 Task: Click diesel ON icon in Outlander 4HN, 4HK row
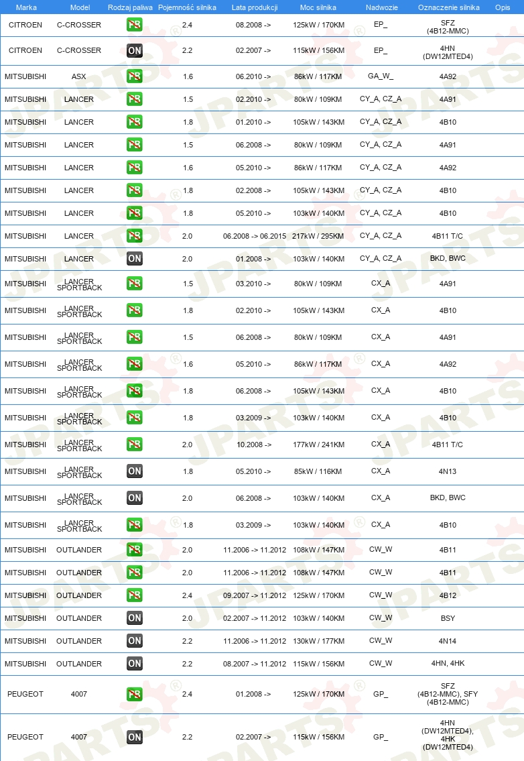click(x=135, y=664)
